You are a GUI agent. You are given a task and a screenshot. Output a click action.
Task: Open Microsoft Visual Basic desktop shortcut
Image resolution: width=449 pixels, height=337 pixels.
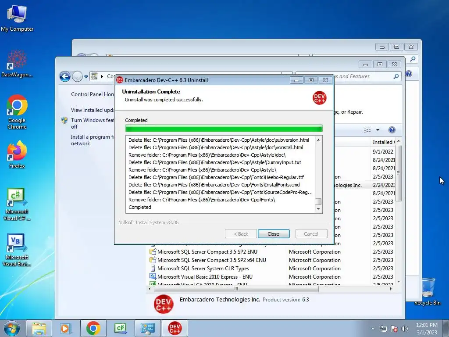17,250
